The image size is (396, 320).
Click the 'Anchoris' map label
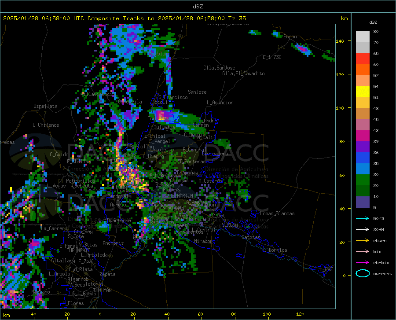pos(113,243)
